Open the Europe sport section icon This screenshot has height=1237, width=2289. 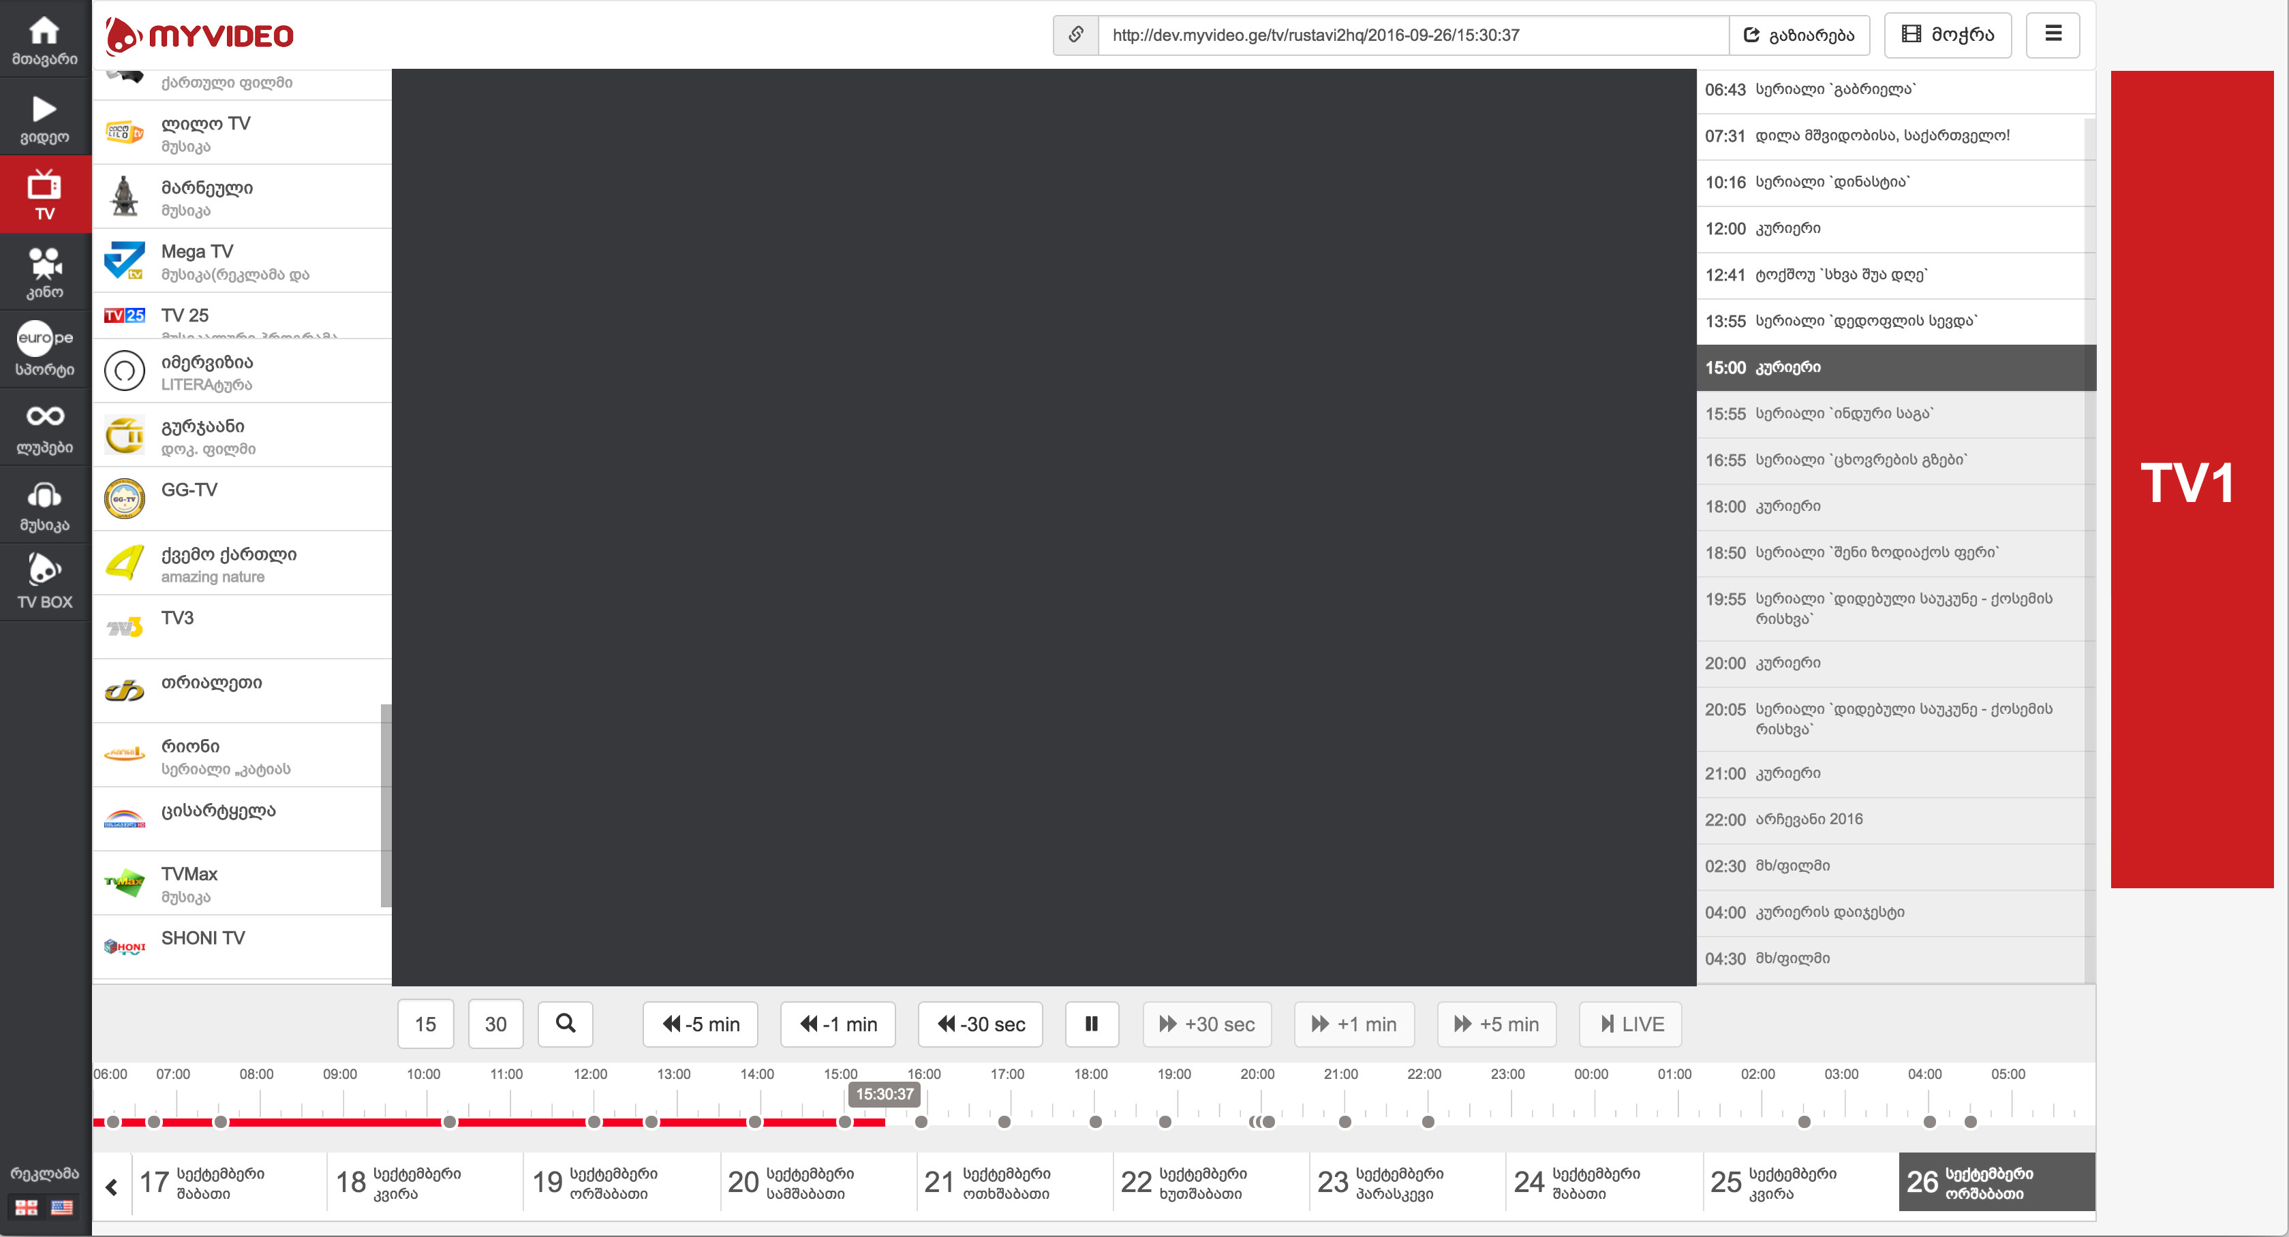pyautogui.click(x=44, y=349)
